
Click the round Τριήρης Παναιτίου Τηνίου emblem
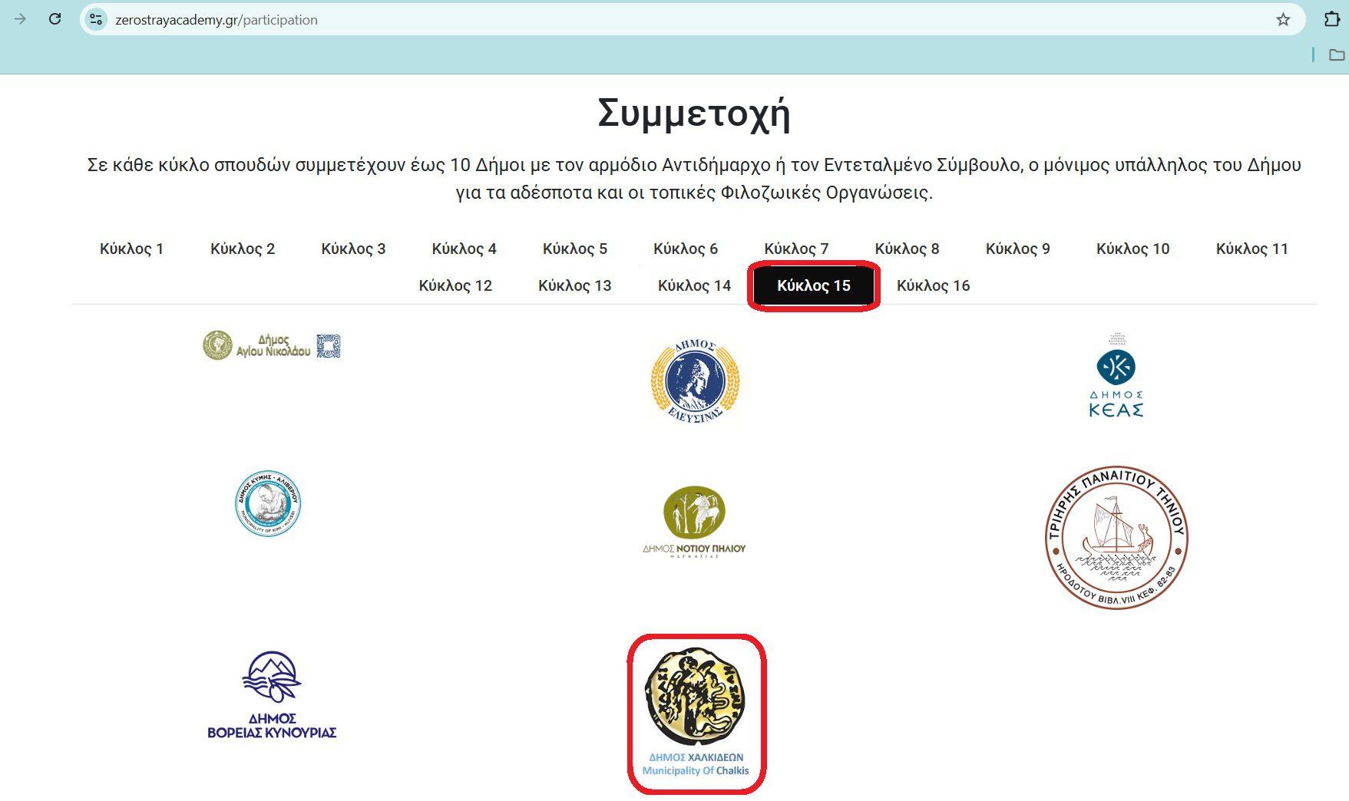coord(1116,537)
